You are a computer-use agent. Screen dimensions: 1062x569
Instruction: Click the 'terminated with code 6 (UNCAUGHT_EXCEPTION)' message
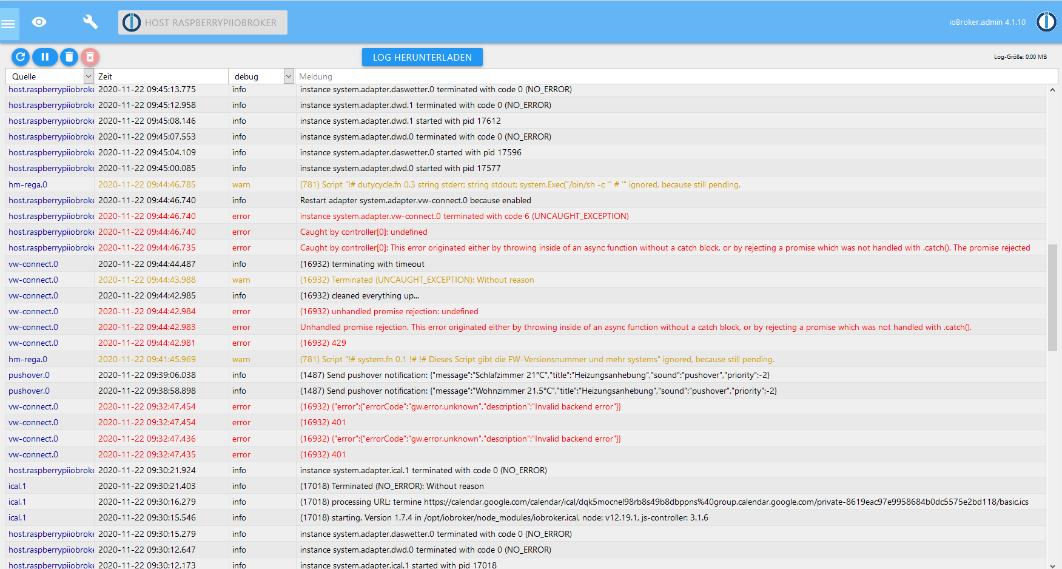coord(465,216)
